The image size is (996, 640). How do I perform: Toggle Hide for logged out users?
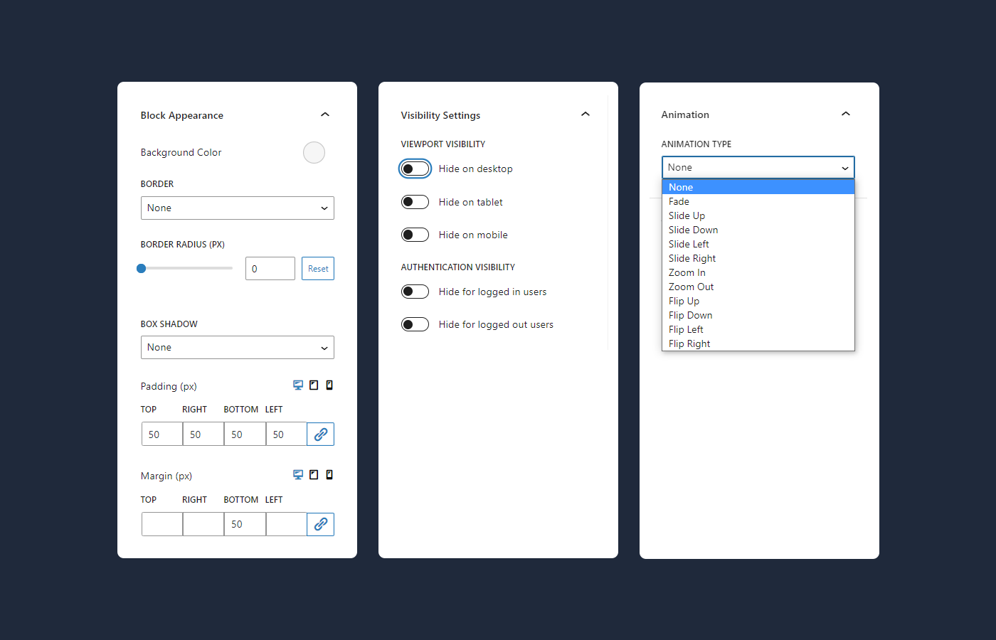[x=415, y=324]
